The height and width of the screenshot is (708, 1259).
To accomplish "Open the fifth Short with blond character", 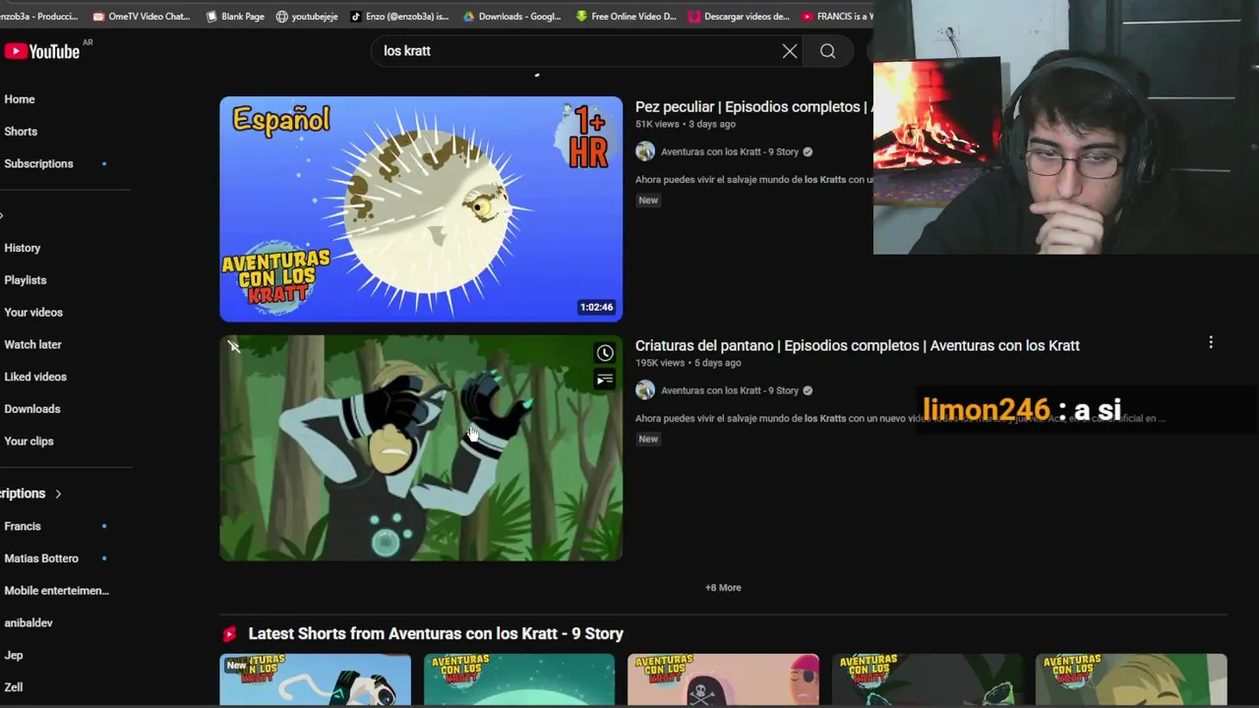I will coord(1131,679).
